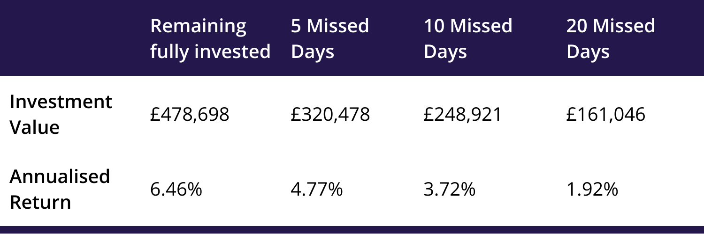
Task: Click the £478,698 investment value cell
Action: (x=190, y=115)
